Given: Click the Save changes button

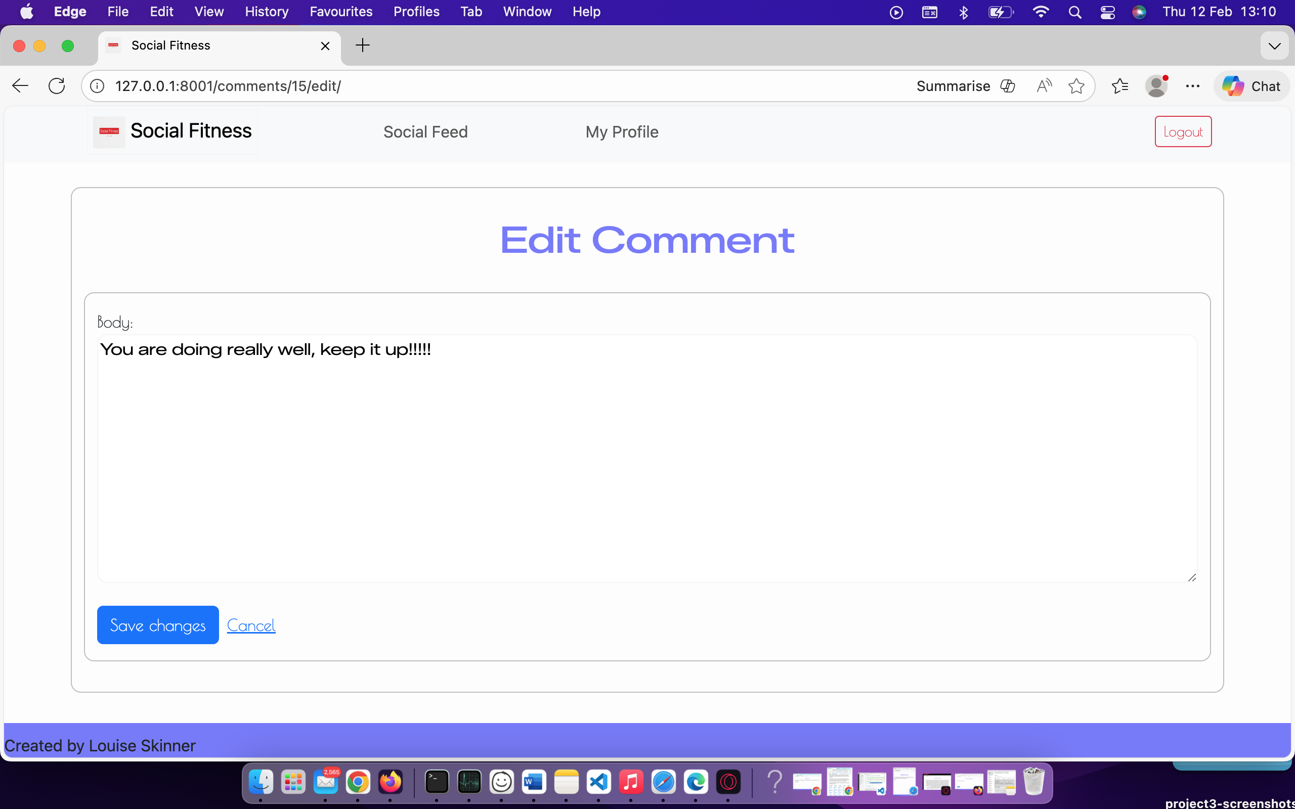Looking at the screenshot, I should tap(157, 624).
